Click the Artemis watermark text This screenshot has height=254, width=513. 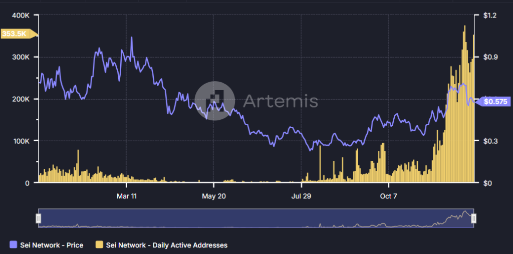280,101
